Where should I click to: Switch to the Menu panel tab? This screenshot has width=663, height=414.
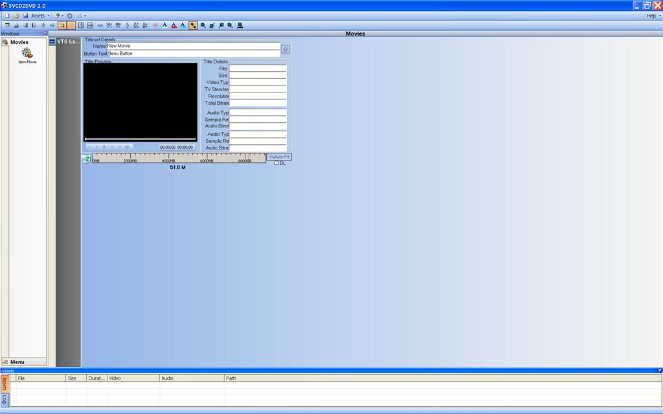coord(24,362)
